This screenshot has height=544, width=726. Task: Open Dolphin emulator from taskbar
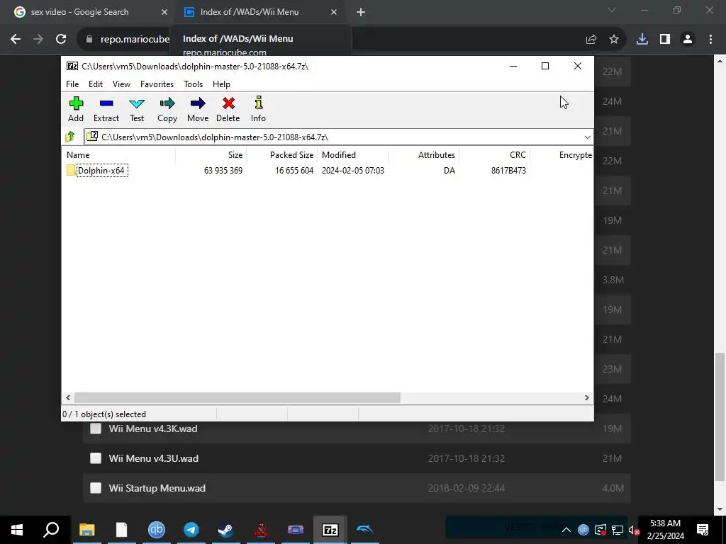pyautogui.click(x=365, y=530)
